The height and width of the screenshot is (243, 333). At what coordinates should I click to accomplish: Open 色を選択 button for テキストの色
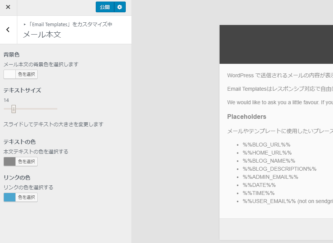(x=27, y=161)
